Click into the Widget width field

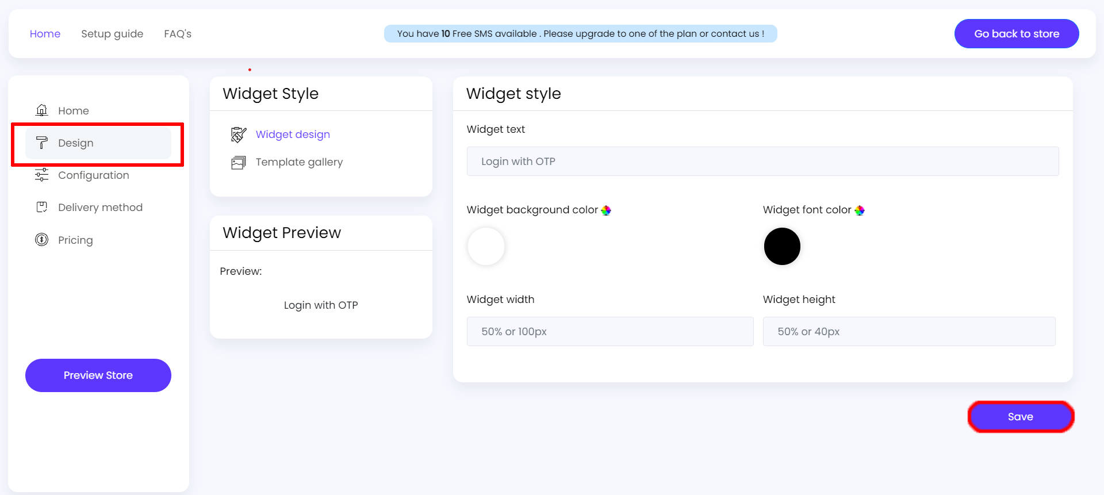[x=609, y=332]
